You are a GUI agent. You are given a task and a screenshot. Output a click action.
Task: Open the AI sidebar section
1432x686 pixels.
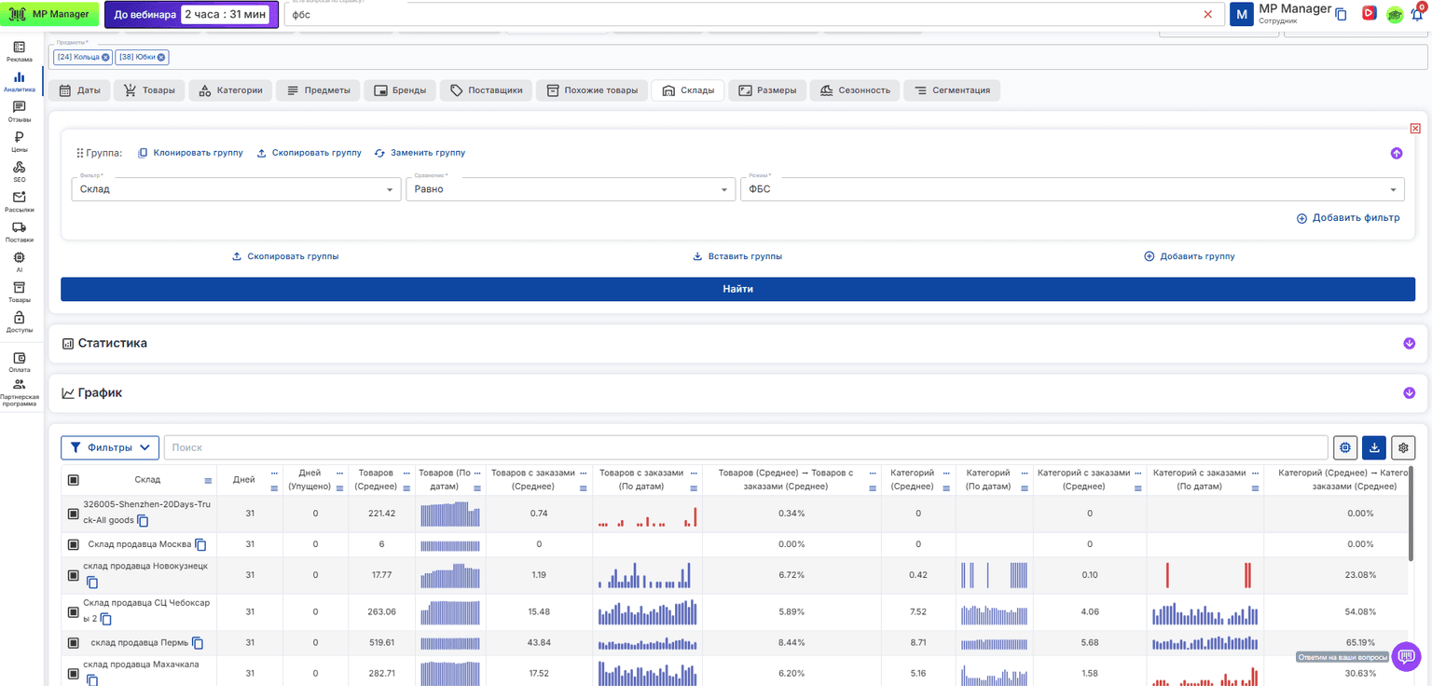(x=20, y=261)
